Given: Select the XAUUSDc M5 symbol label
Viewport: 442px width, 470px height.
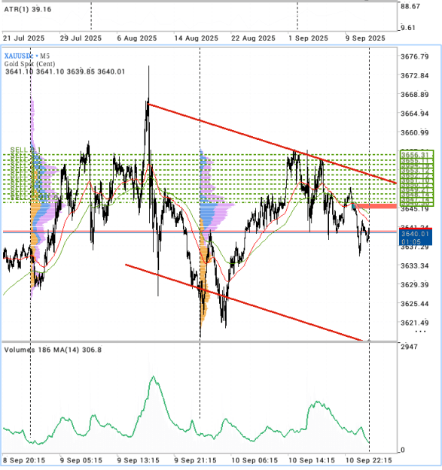Looking at the screenshot, I should pyautogui.click(x=27, y=56).
